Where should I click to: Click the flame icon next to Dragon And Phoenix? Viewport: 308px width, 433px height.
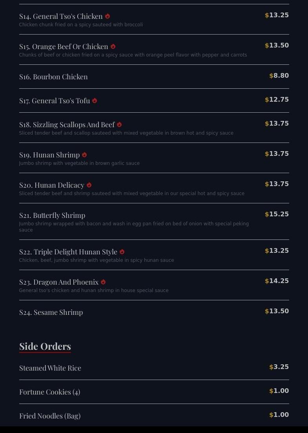103,282
